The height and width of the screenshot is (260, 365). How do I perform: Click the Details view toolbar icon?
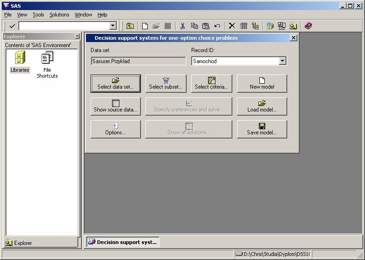pyautogui.click(x=243, y=26)
